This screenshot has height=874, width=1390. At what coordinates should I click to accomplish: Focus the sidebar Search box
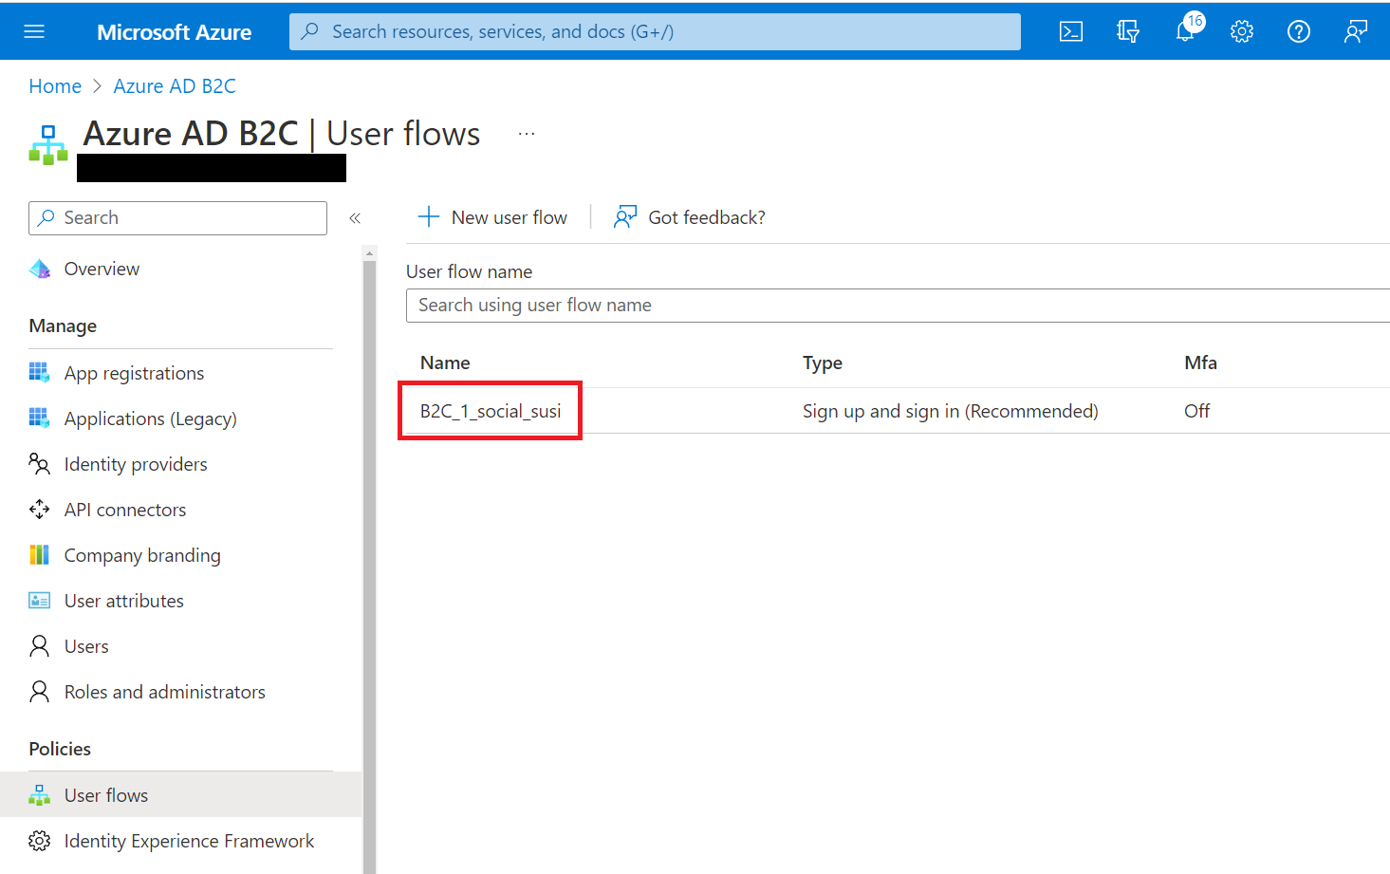click(x=177, y=218)
